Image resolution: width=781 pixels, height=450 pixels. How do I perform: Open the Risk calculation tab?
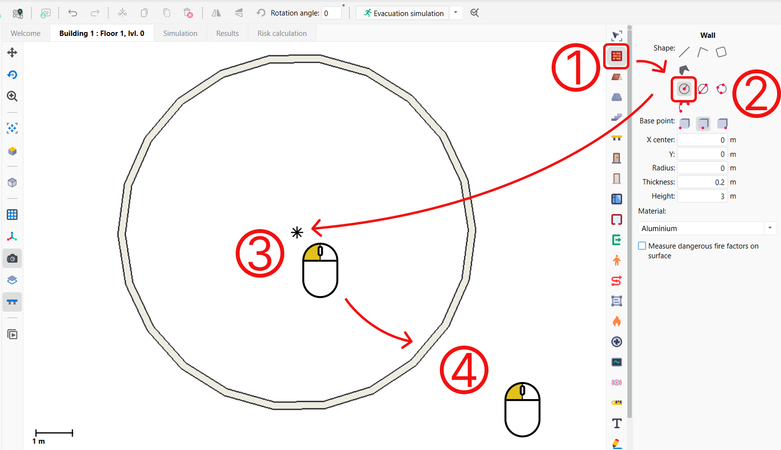[x=282, y=33]
